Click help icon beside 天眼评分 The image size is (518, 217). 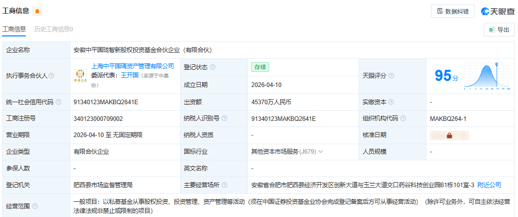[391, 76]
